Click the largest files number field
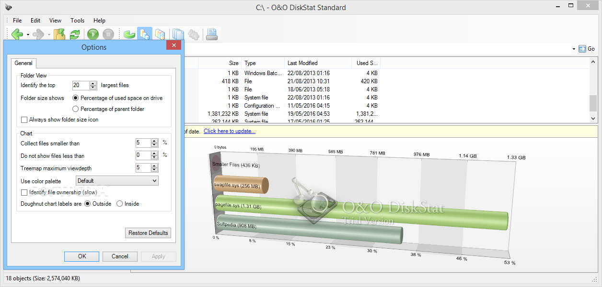Viewport: 602px width, 287px height. [x=81, y=85]
